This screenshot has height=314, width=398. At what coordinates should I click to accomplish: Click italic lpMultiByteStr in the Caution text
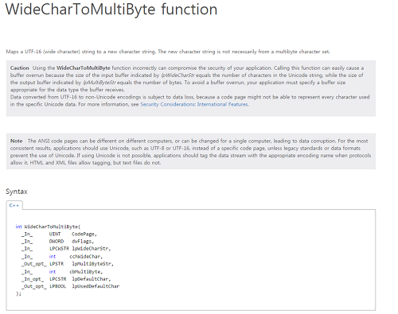click(99, 83)
